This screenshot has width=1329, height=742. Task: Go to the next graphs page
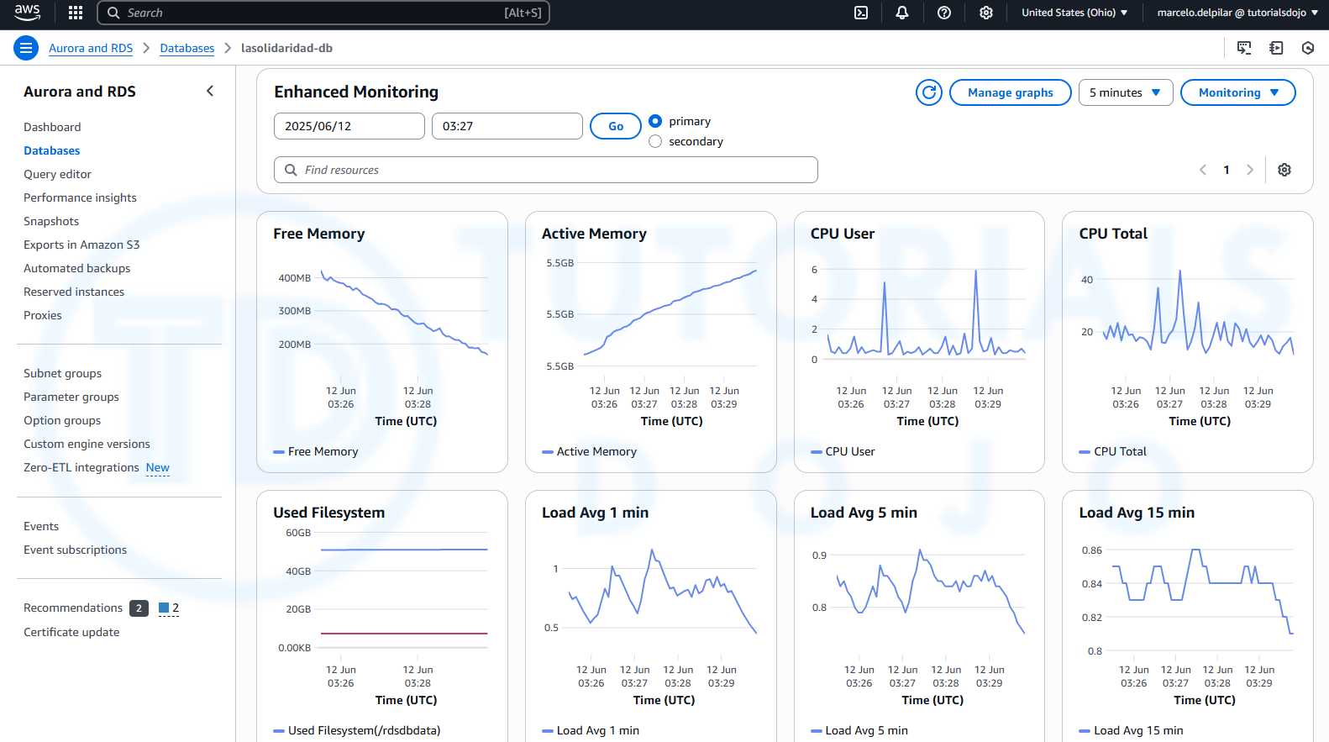[1250, 170]
